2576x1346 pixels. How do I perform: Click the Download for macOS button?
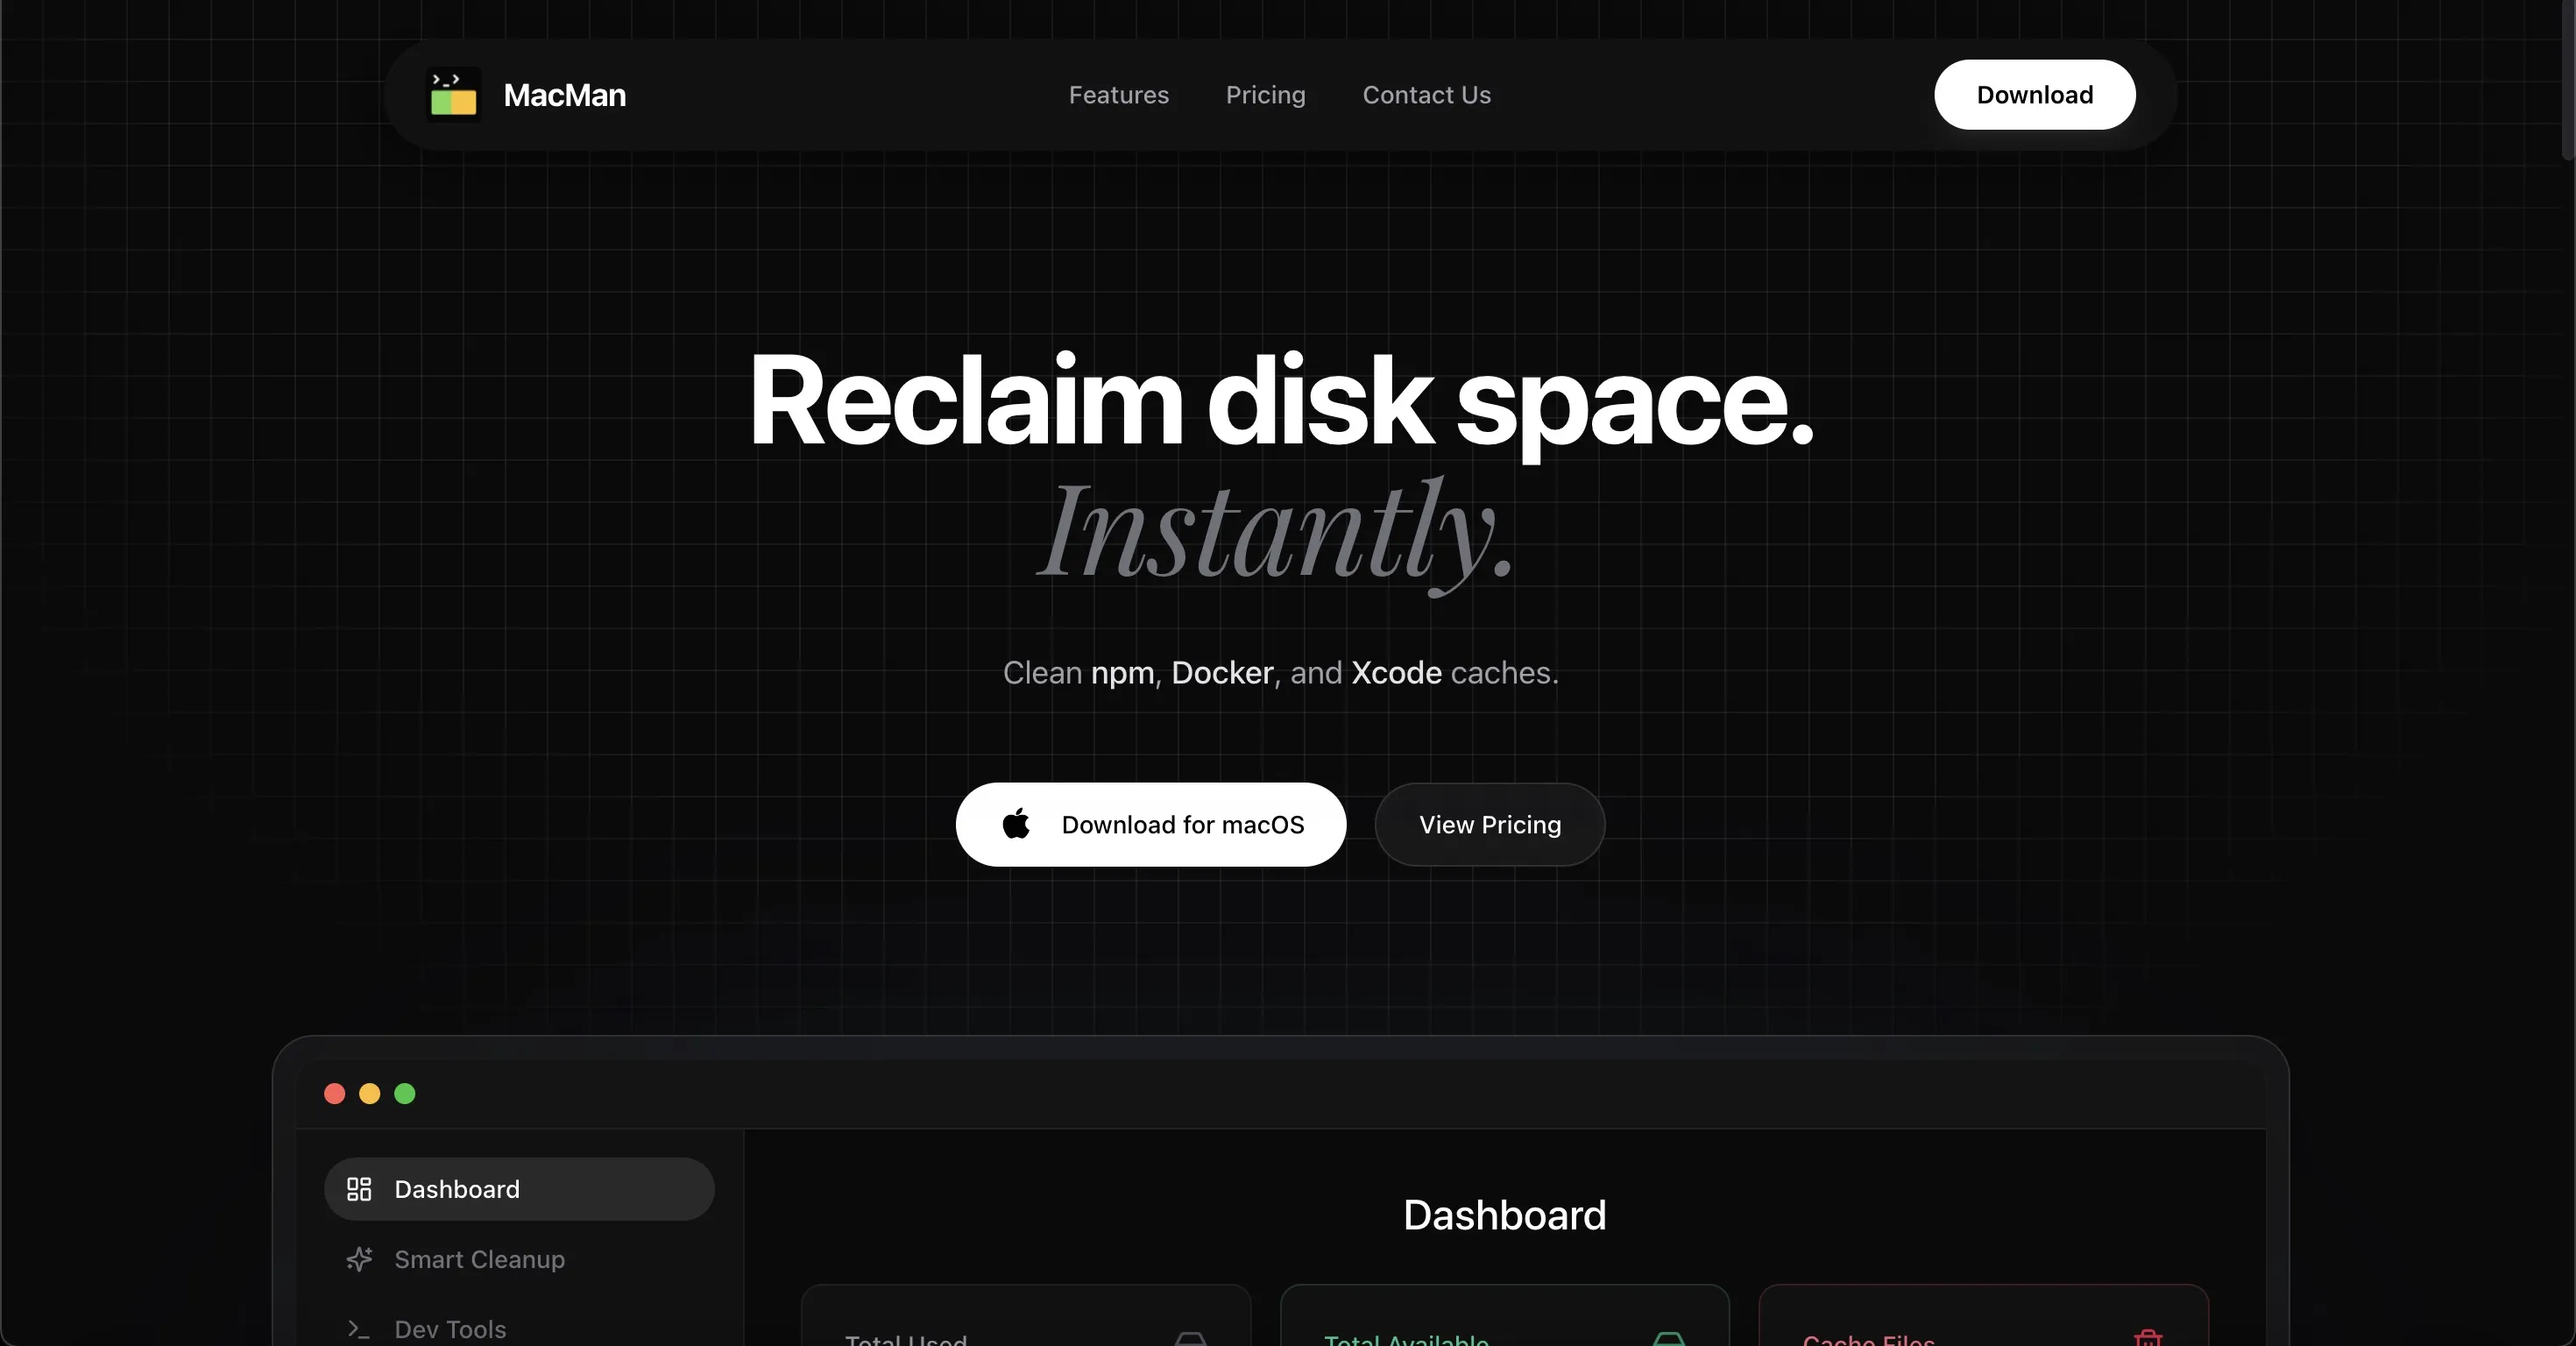click(1150, 824)
